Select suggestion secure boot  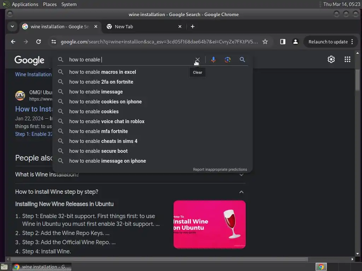click(x=152, y=151)
